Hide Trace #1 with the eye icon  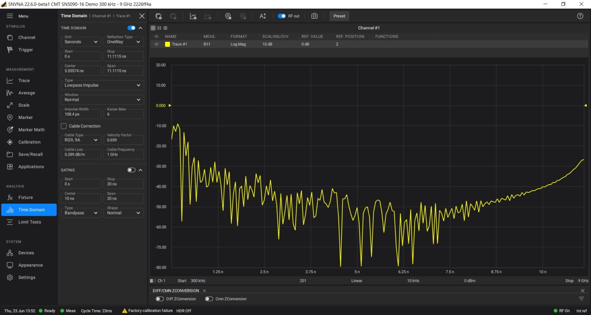coord(156,44)
